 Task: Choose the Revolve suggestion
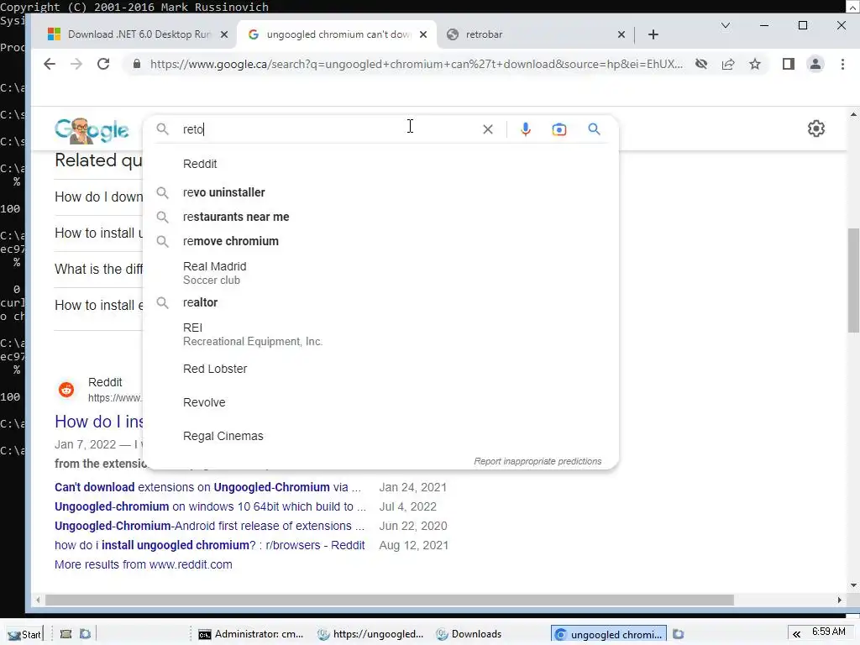pyautogui.click(x=381, y=402)
